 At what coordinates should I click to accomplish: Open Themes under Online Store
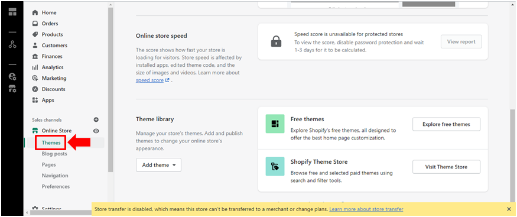point(51,143)
